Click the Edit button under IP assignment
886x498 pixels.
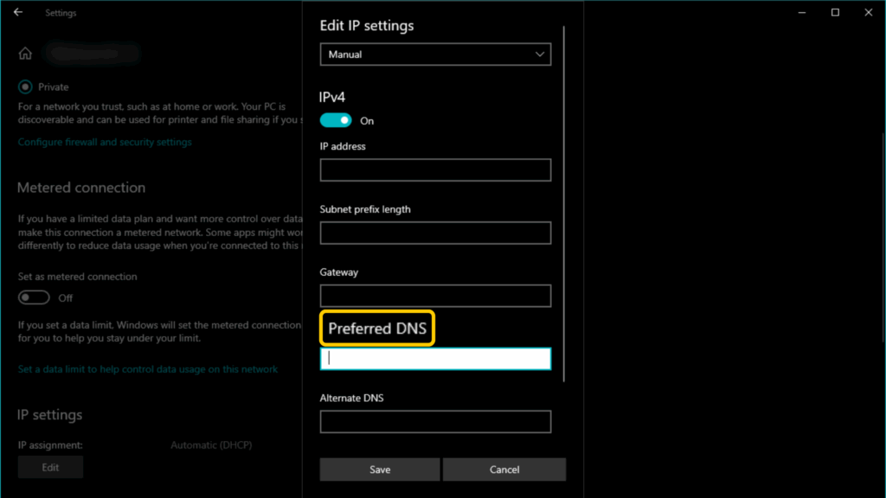tap(50, 468)
